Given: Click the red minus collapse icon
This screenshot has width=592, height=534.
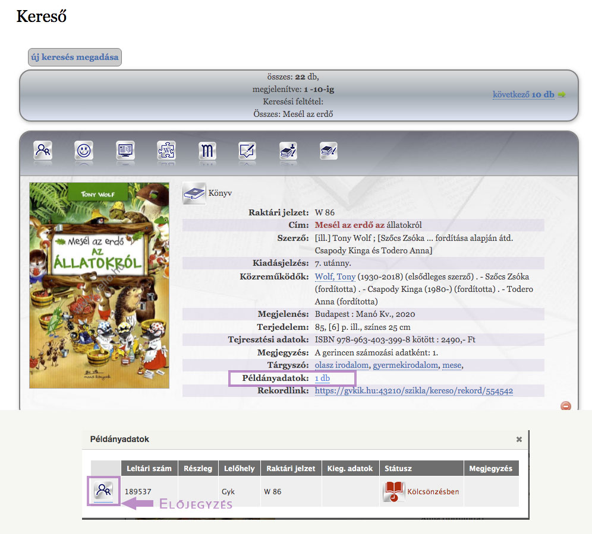Looking at the screenshot, I should point(566,406).
